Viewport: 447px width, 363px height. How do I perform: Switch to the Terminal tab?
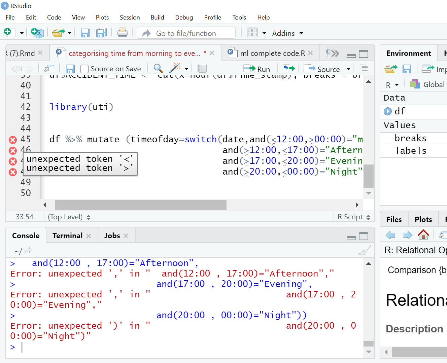tap(67, 235)
